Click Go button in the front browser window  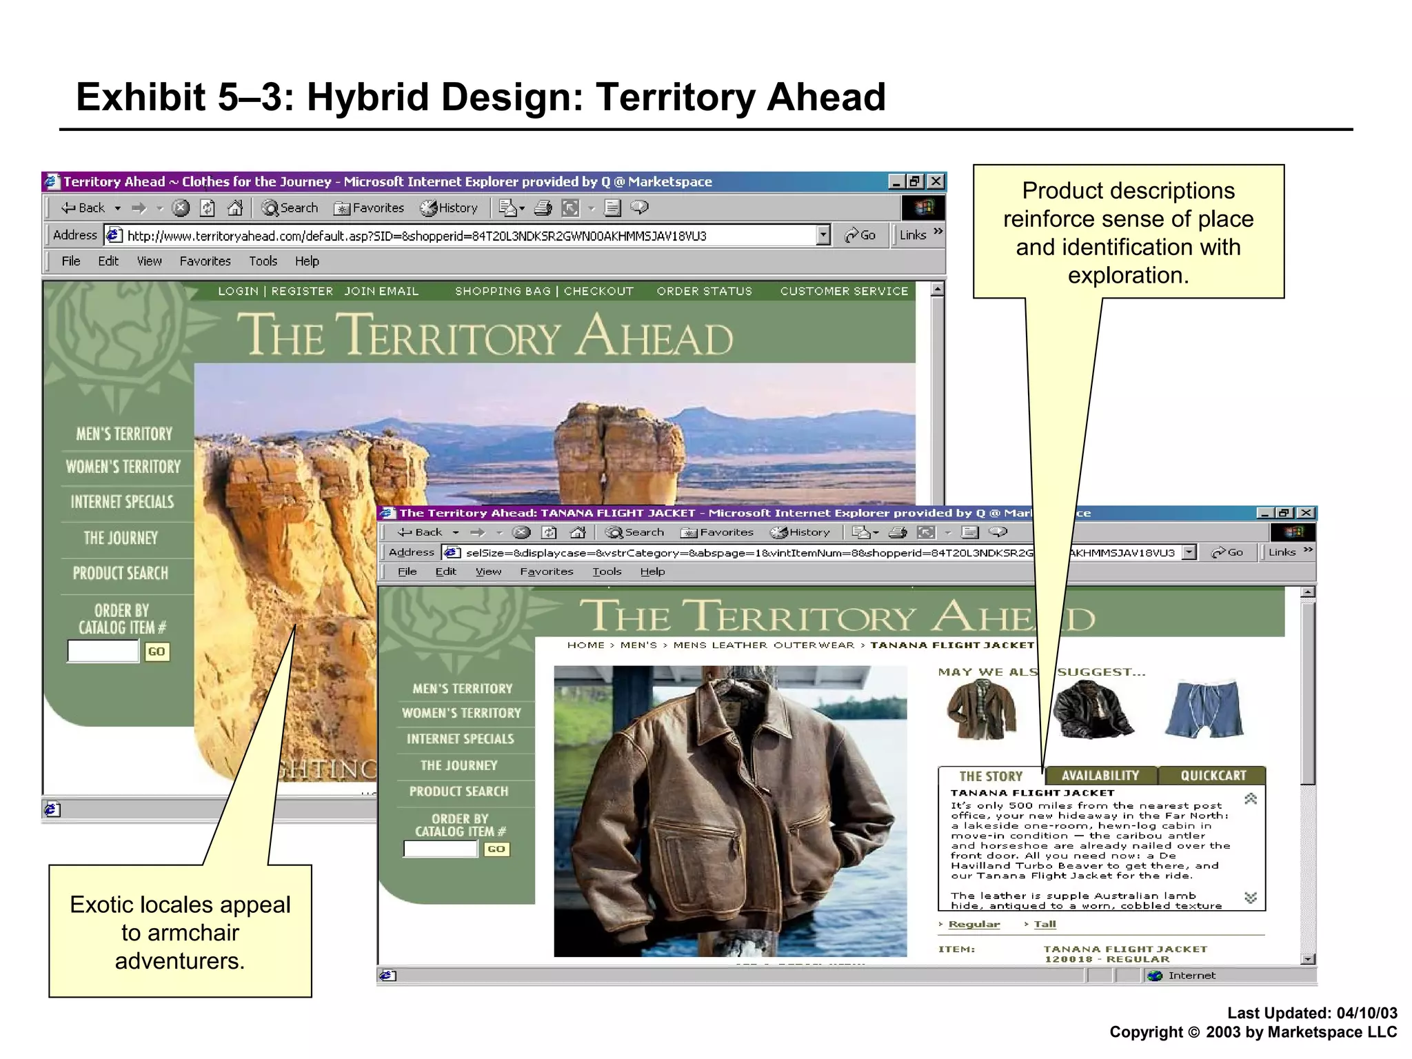point(1227,552)
